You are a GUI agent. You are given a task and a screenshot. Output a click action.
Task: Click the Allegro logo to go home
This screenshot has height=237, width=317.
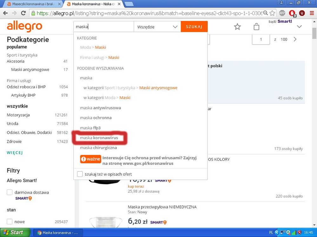24,26
